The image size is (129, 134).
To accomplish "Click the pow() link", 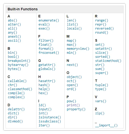I will click(71, 101).
